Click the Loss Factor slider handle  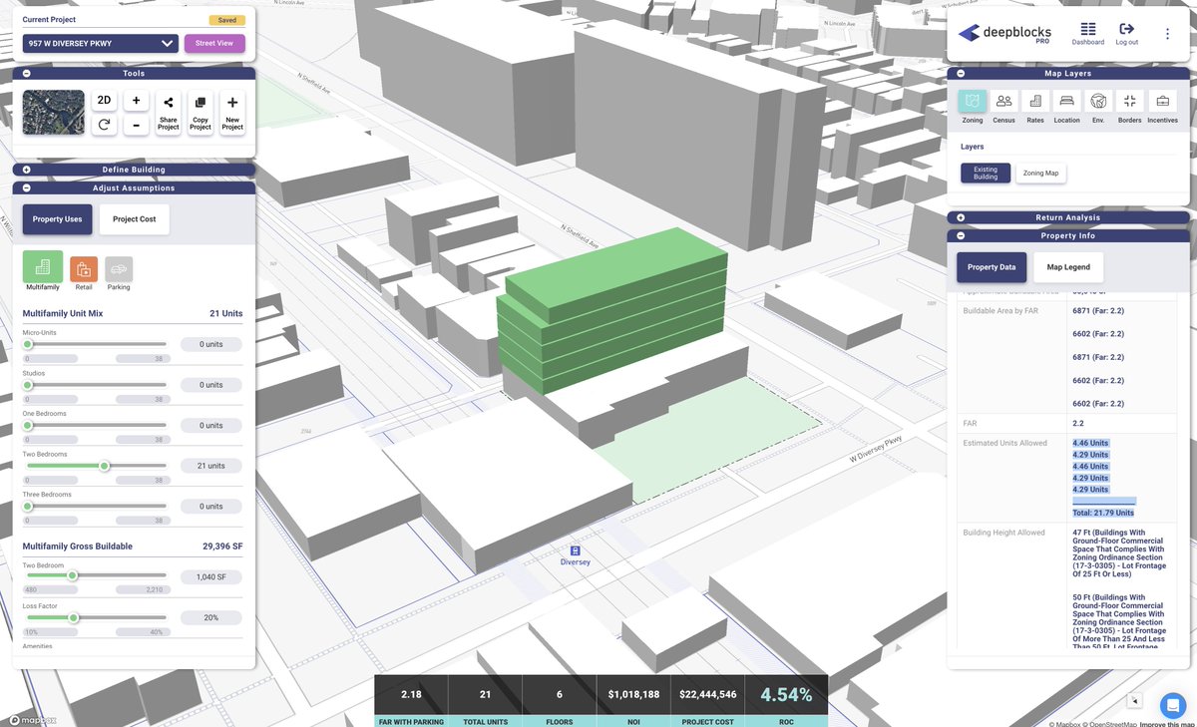click(x=73, y=617)
